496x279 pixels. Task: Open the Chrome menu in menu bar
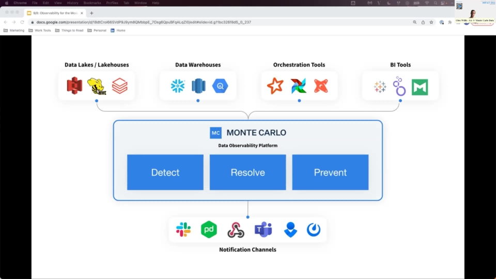[20, 3]
